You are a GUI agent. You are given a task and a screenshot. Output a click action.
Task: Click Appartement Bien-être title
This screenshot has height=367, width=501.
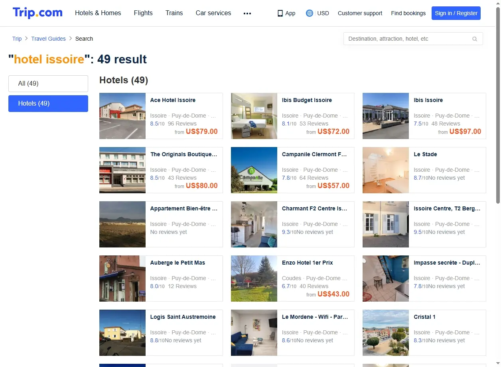coord(184,208)
